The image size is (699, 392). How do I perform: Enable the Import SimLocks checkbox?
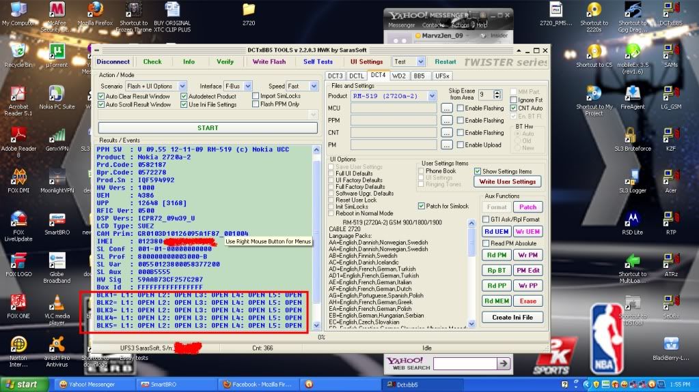tap(256, 95)
